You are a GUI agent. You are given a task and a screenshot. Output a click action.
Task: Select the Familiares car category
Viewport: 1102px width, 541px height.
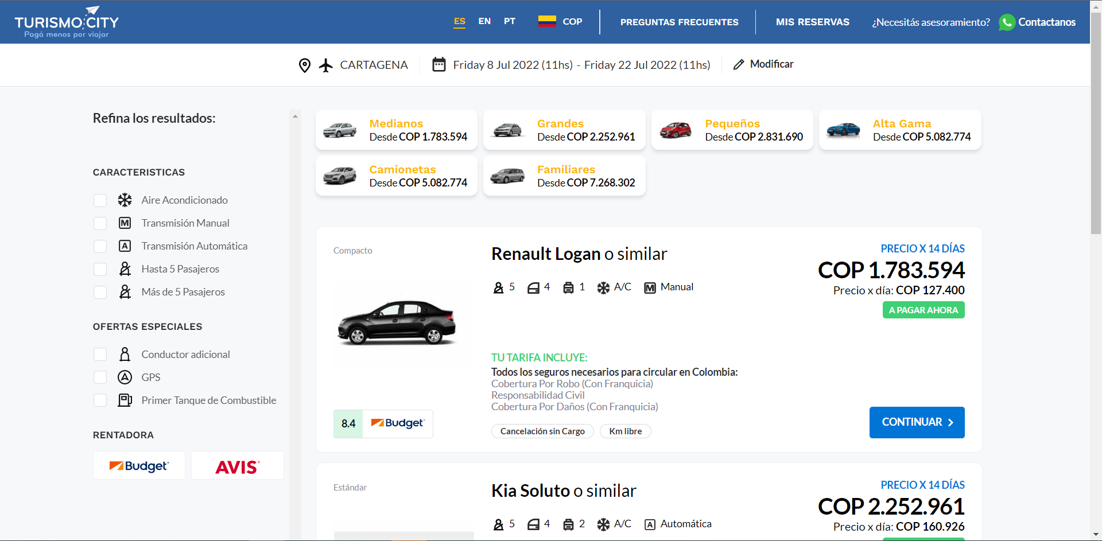pos(564,176)
